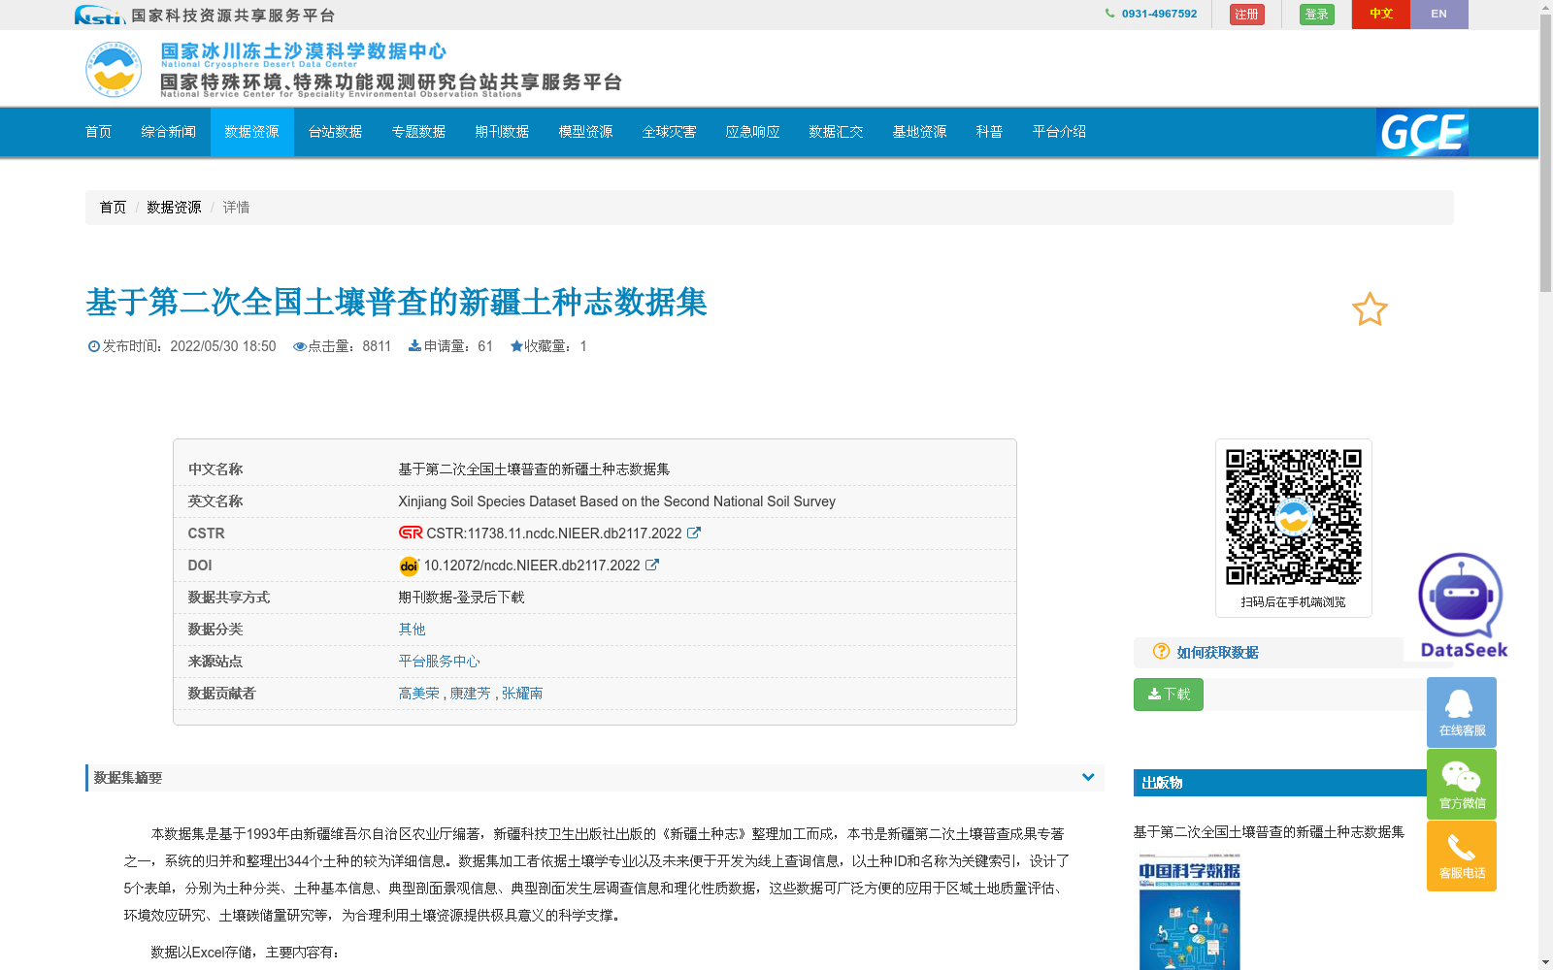Open 综合新闻 navigation item
The width and height of the screenshot is (1553, 970).
pos(169,132)
